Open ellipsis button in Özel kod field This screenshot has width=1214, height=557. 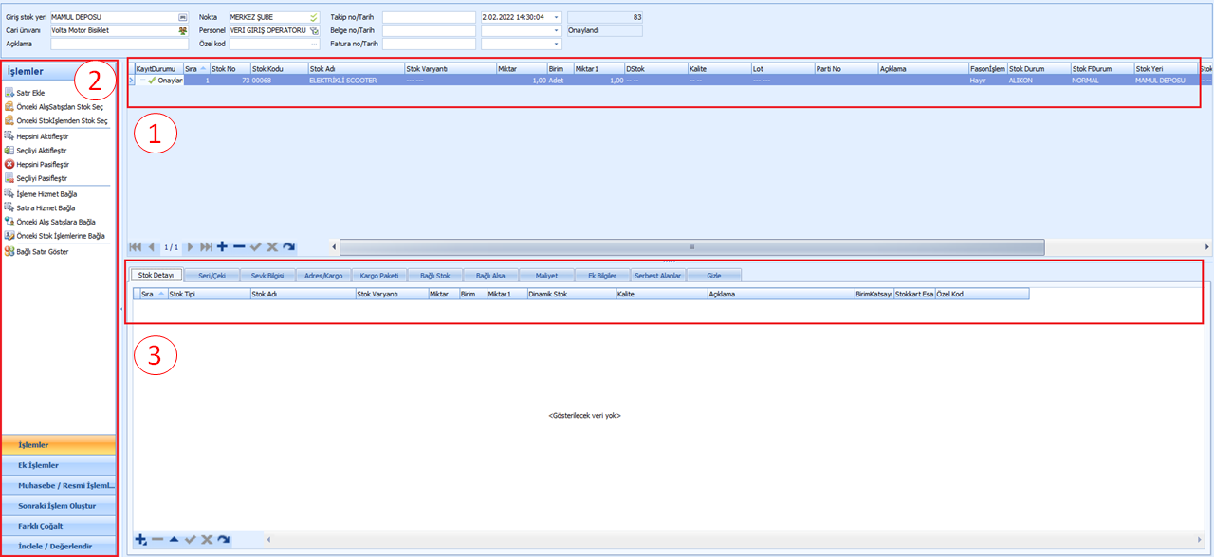click(314, 44)
